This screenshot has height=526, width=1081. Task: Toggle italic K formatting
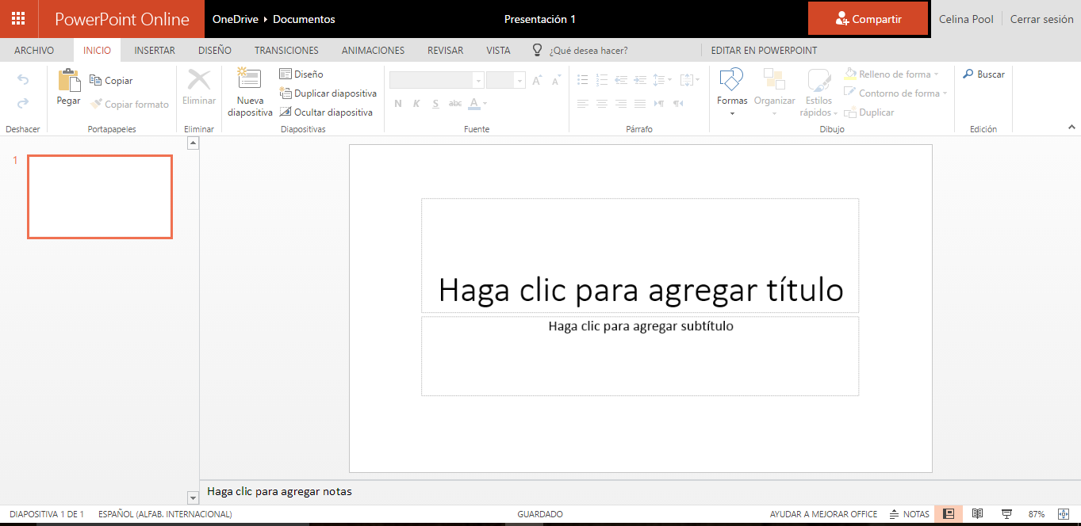click(416, 104)
